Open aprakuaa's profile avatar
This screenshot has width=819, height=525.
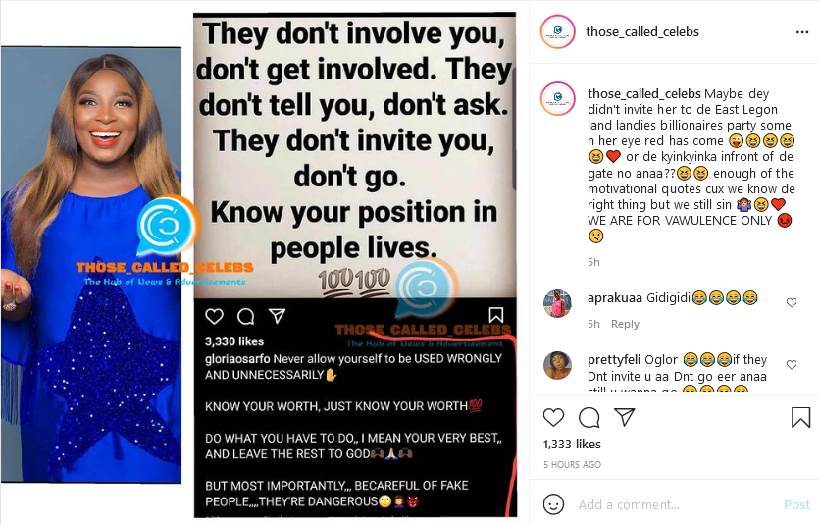557,303
